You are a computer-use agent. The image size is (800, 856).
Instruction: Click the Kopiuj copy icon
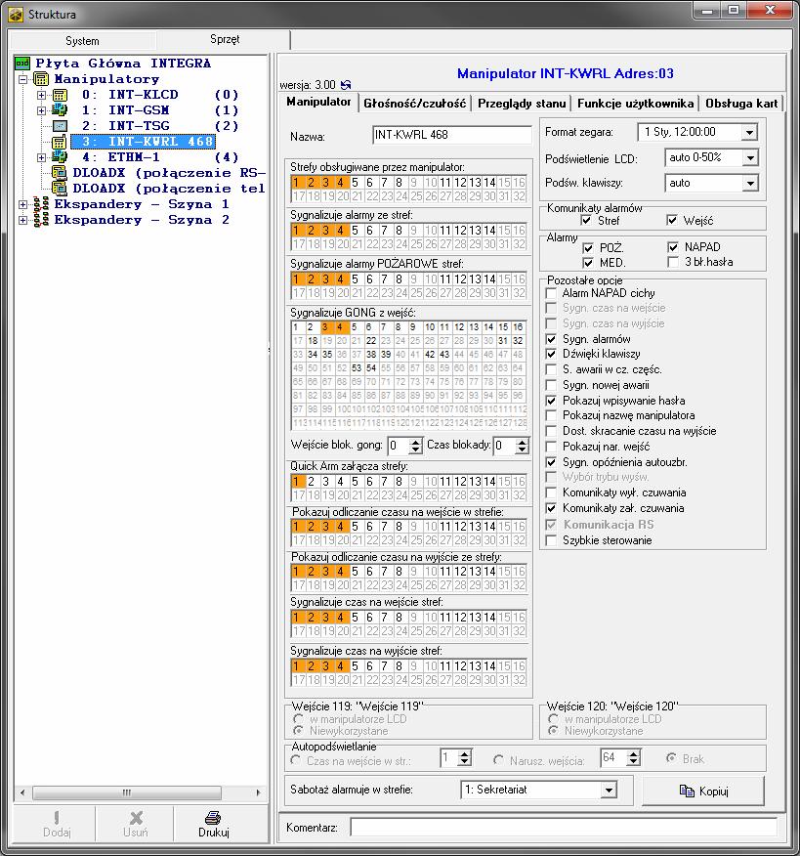(x=687, y=791)
